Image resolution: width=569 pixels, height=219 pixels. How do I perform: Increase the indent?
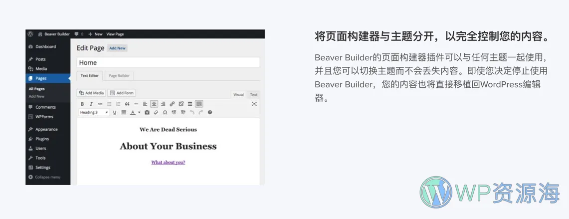[x=183, y=113]
